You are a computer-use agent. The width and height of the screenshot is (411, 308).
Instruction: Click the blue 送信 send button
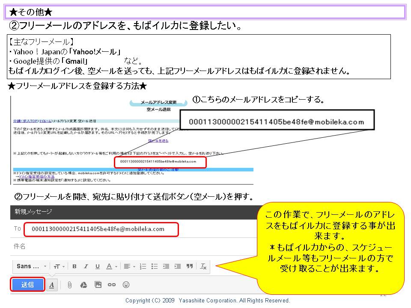coord(28,284)
